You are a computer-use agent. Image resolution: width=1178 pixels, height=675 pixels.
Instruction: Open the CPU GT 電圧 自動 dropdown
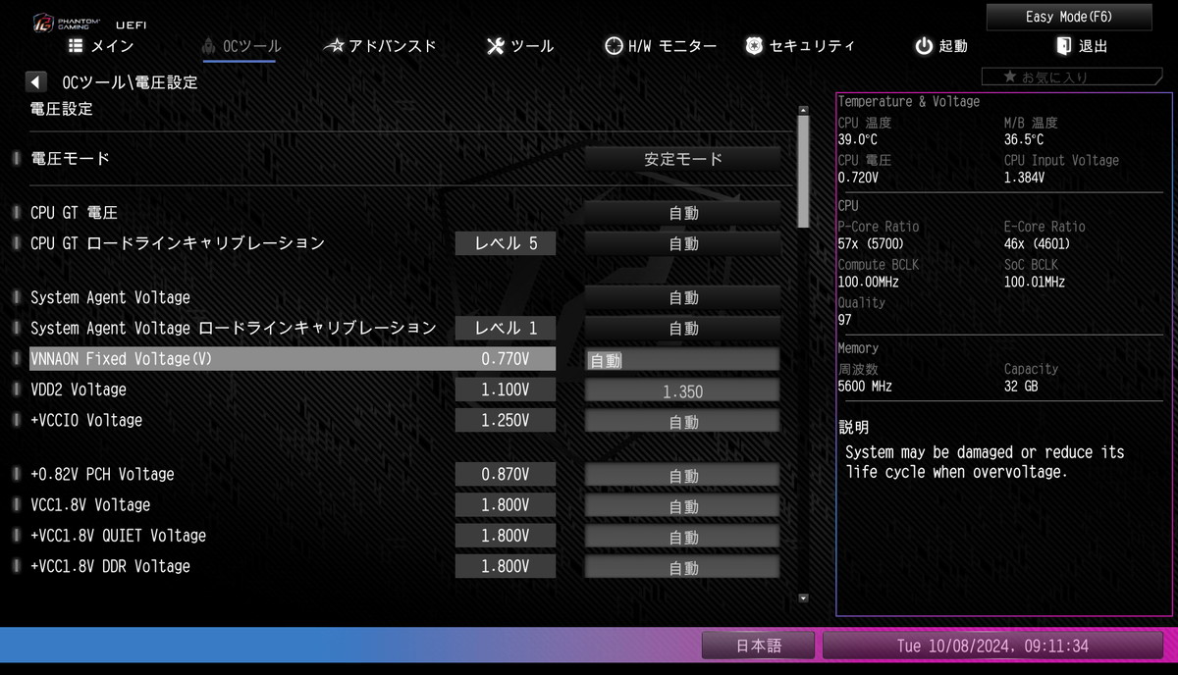683,213
